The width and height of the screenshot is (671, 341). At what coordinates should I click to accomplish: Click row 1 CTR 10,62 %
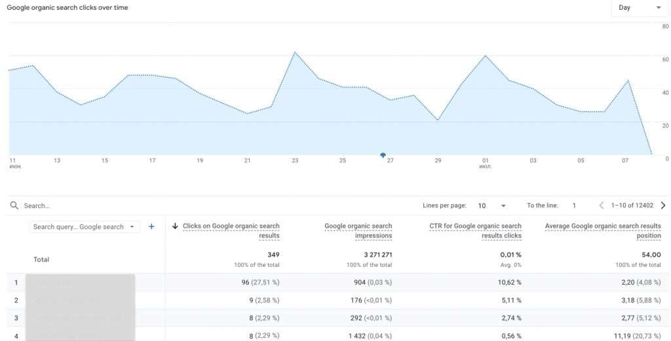[x=509, y=283]
